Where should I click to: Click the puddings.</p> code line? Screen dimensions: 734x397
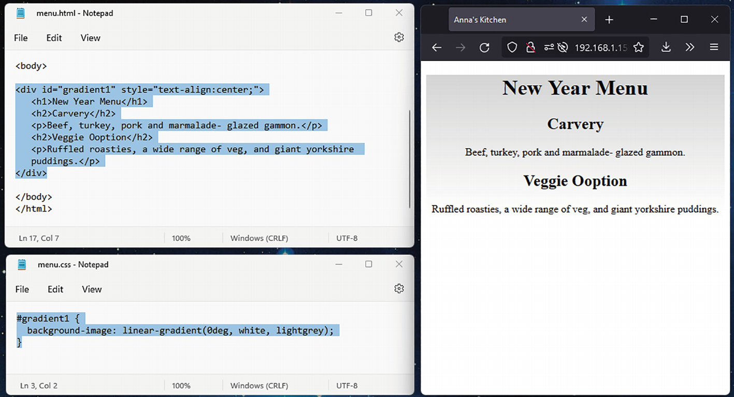pos(65,161)
